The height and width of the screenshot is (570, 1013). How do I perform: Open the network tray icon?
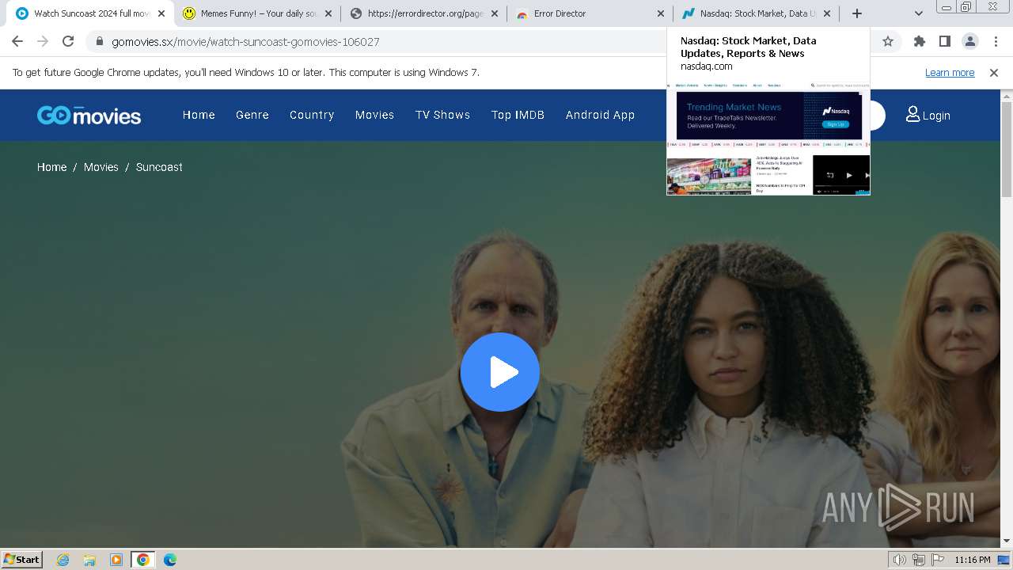[x=918, y=560]
